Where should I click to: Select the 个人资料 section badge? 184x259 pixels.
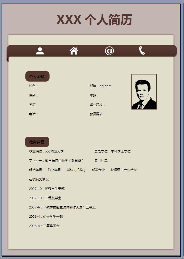pos(37,76)
